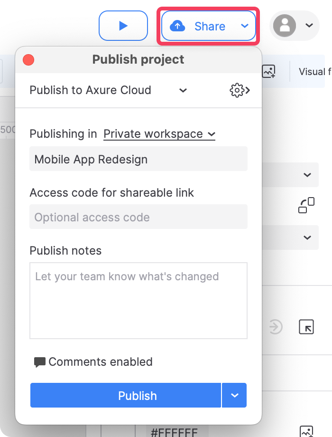
Task: Click the #FFFFFF hex color field
Action: 173,432
